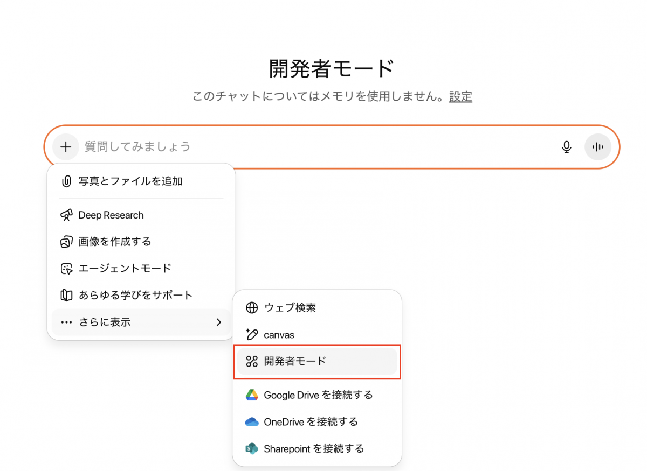Click the Sharepoint logo icon
Viewport: 647px width, 471px height.
[252, 448]
